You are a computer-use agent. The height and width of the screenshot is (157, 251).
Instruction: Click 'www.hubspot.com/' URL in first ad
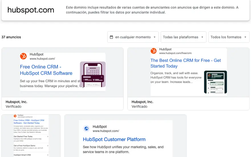tap(42, 59)
